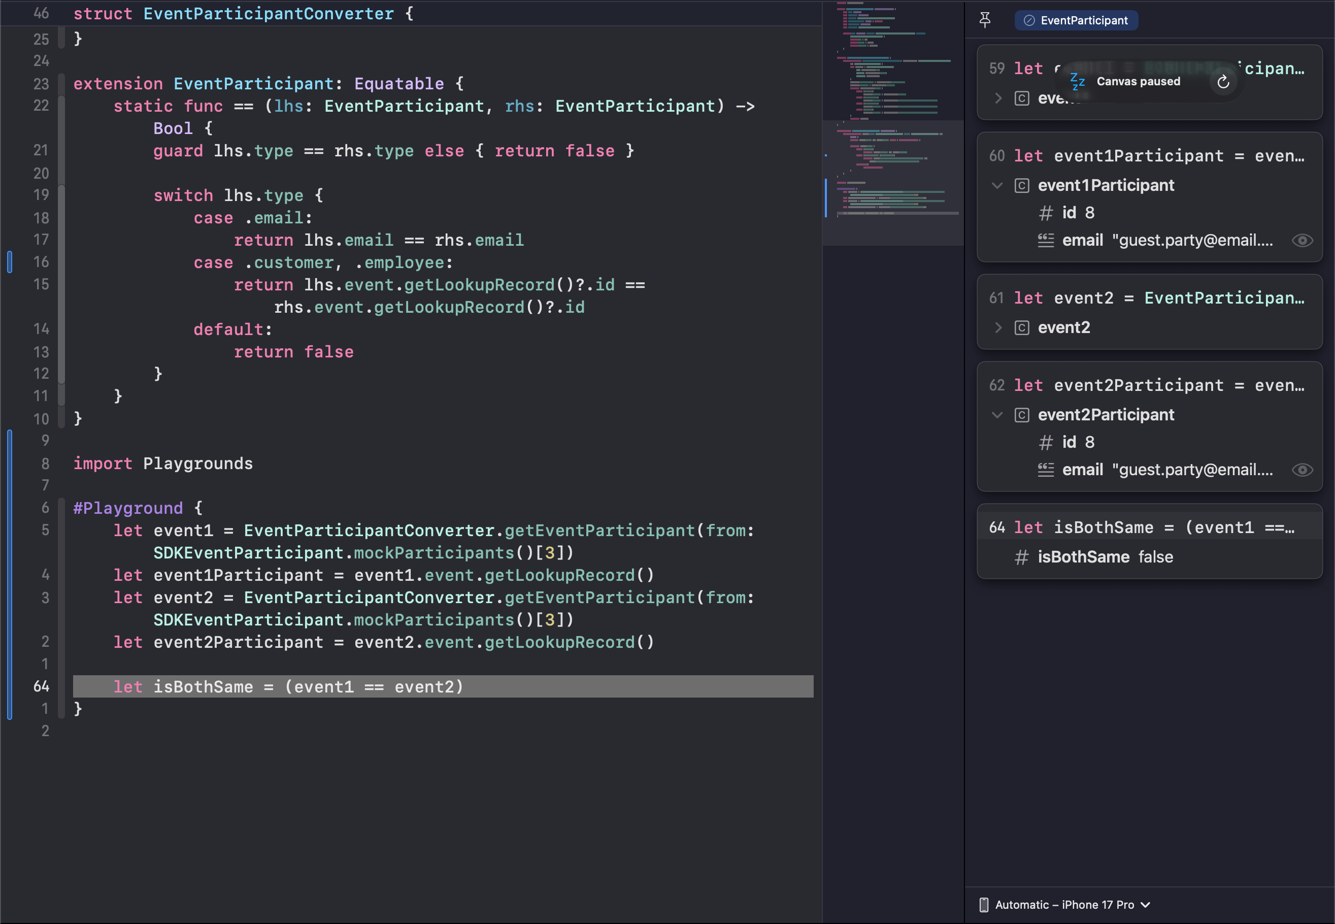Click number icon beside isBothSame false

click(x=1021, y=557)
